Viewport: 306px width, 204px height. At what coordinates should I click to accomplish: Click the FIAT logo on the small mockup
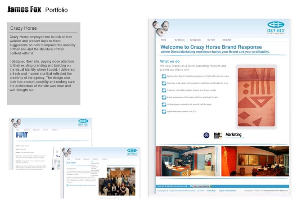(22, 135)
